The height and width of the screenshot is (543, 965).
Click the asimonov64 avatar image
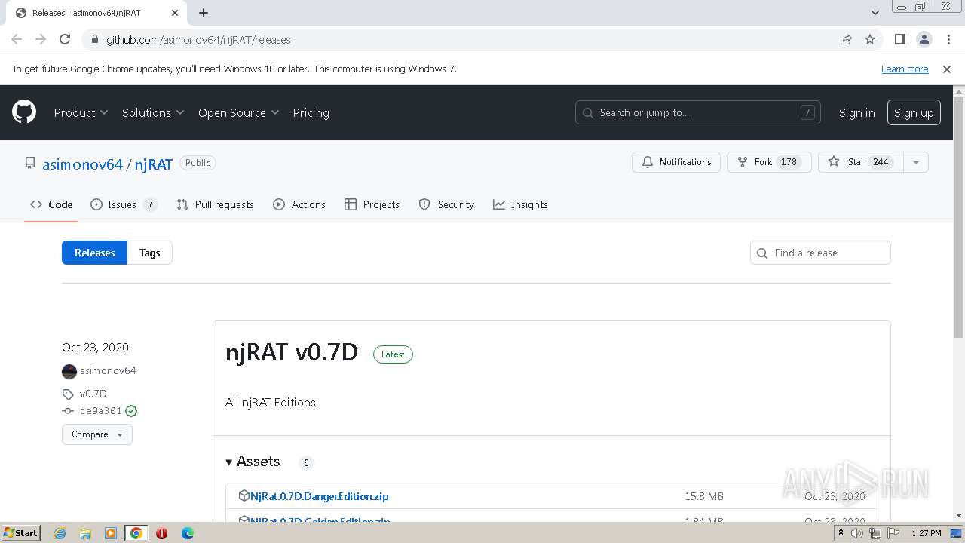click(x=69, y=371)
